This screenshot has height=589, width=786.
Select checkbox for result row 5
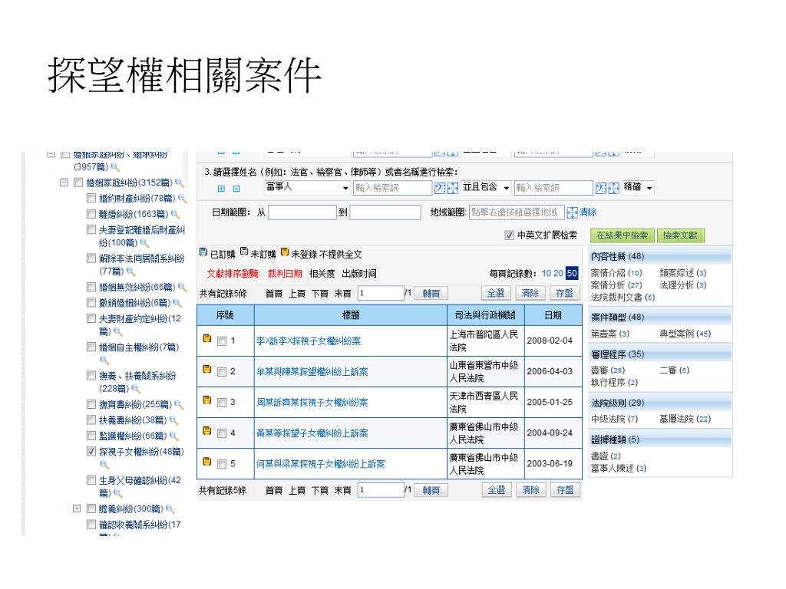tap(222, 464)
